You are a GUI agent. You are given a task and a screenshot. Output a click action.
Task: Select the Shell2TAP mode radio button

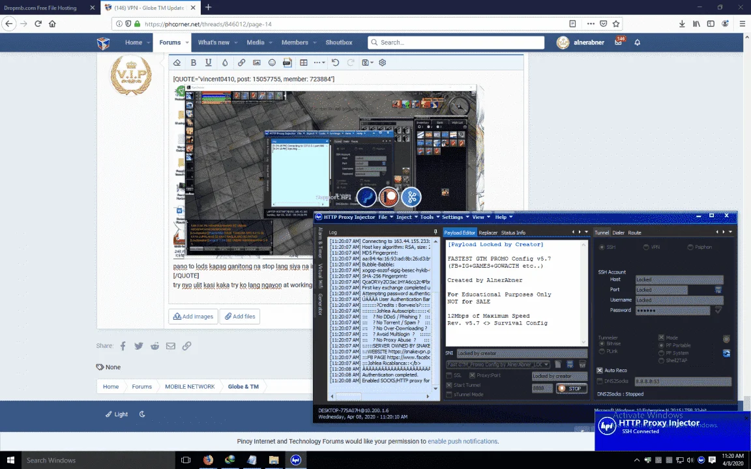click(662, 361)
